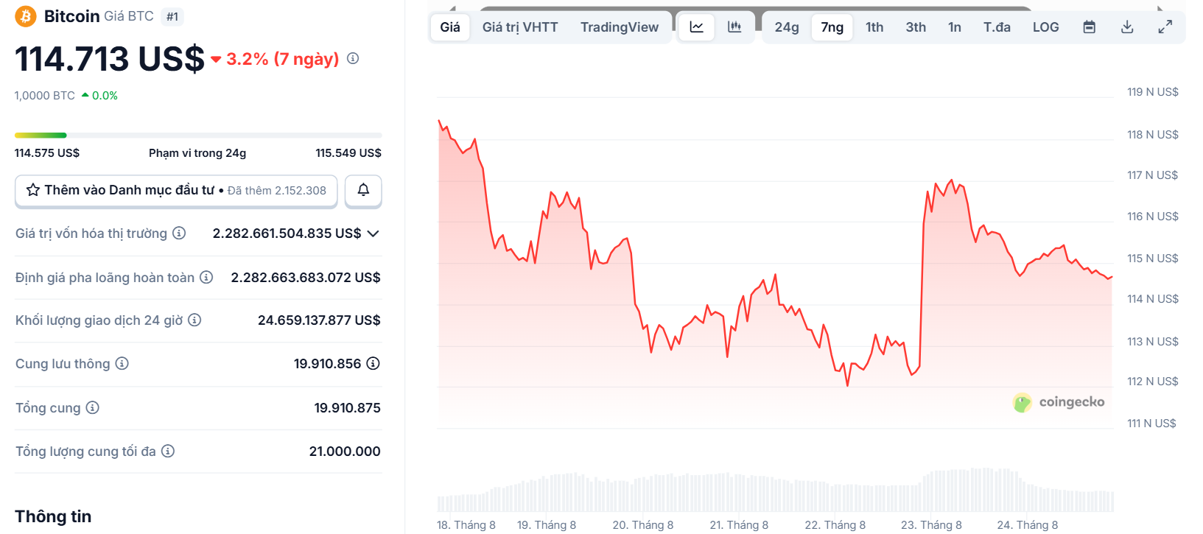Click the Thêm vào Danh mục đầu tư button
This screenshot has width=1203, height=534.
tap(176, 190)
